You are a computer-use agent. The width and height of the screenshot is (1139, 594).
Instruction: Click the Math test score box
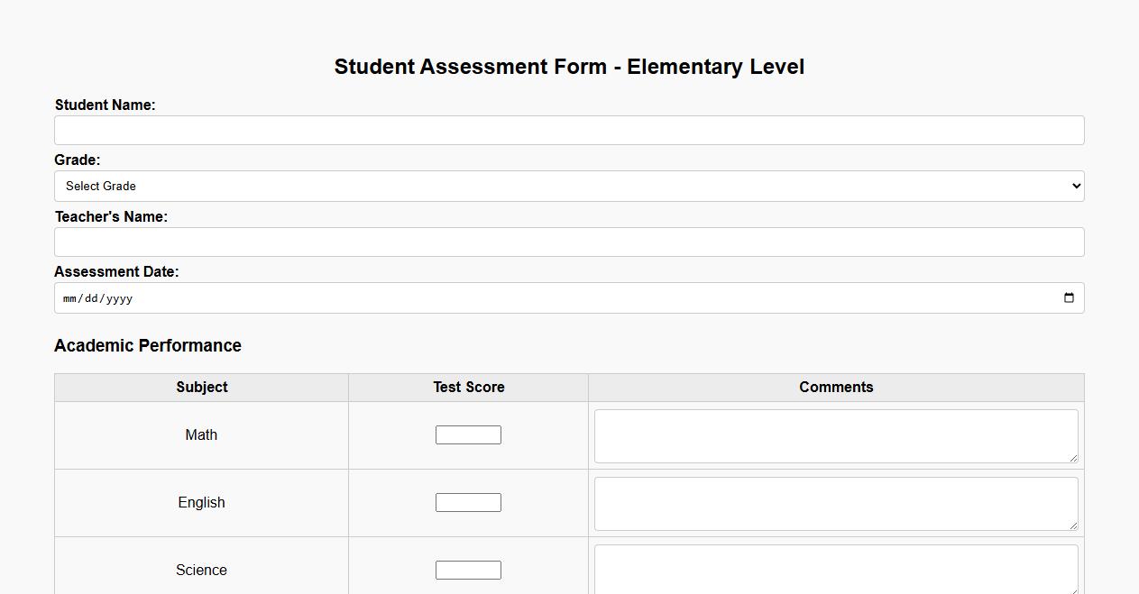[x=468, y=434]
